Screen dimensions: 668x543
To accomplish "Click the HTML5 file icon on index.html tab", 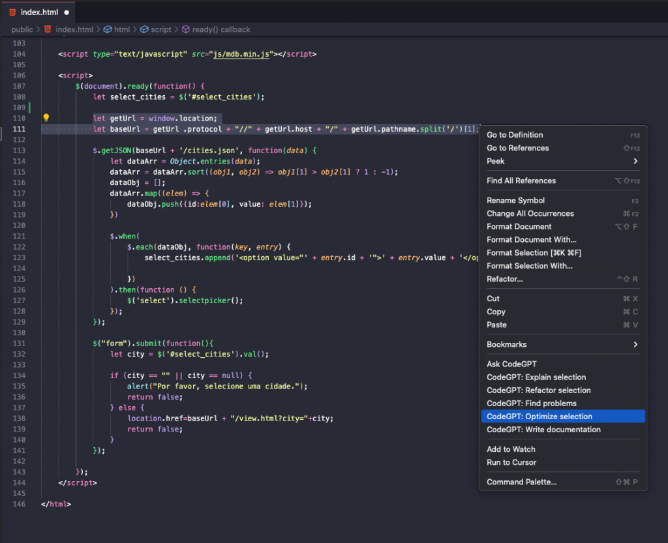I will coord(13,12).
